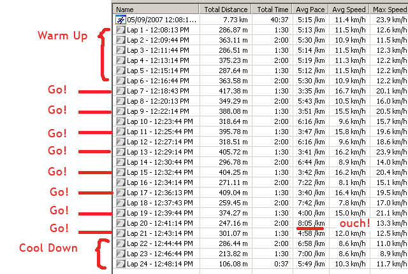The height and width of the screenshot is (274, 408).
Task: Sort by the Max Speed column header
Action: 389,10
